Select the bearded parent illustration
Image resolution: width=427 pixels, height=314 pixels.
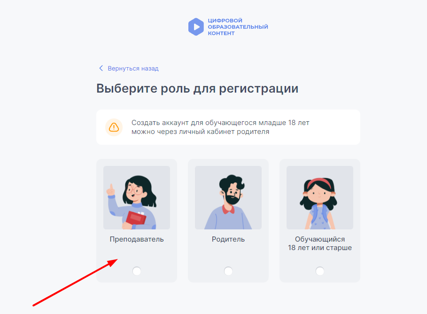click(x=228, y=197)
